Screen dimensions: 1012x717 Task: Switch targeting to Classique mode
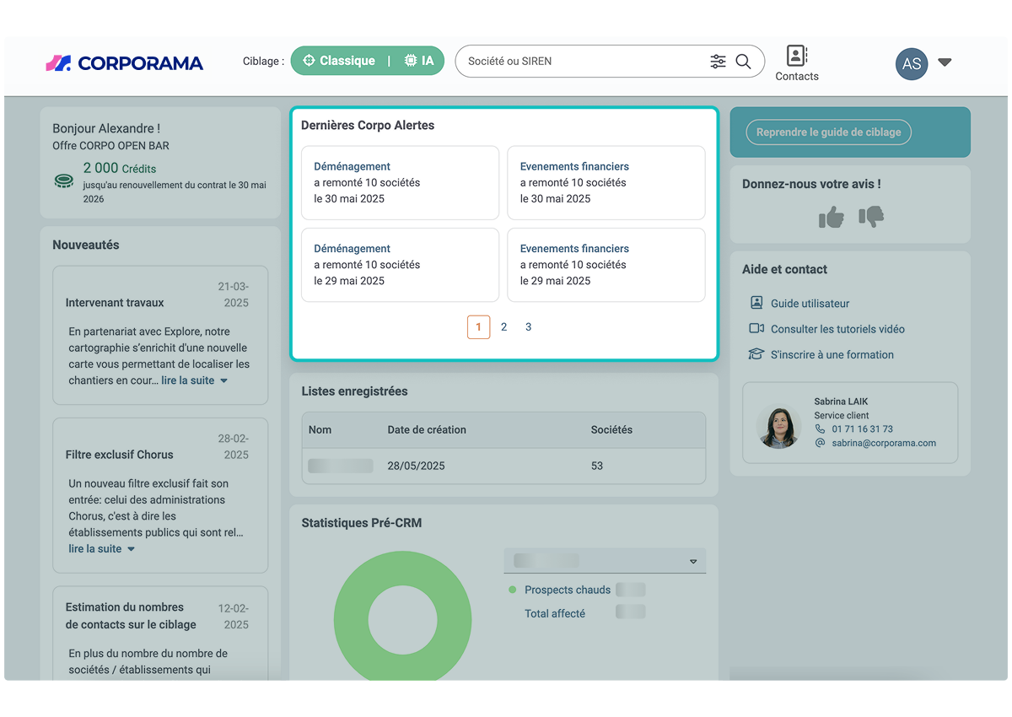point(339,61)
